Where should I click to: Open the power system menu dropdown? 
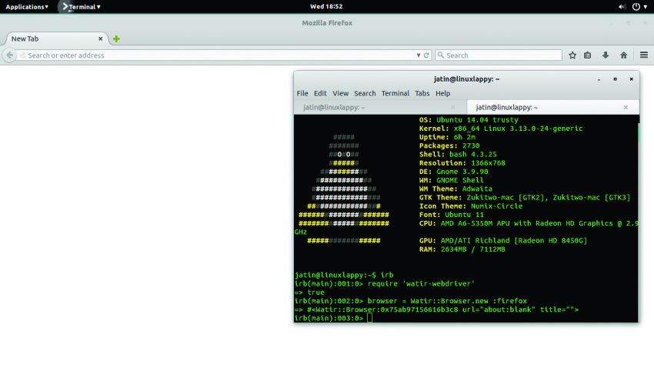(x=639, y=7)
